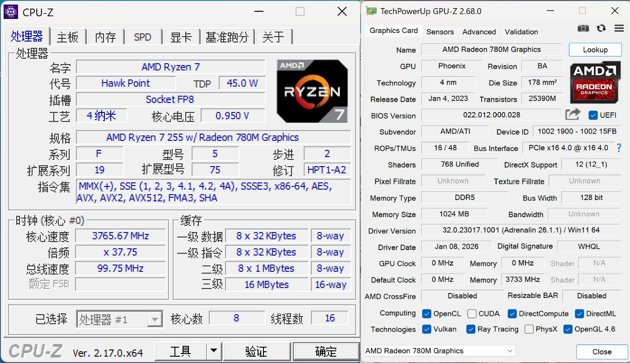This screenshot has width=630, height=363.
Task: Switch to CPU-Z 关于 tab
Action: tap(273, 37)
